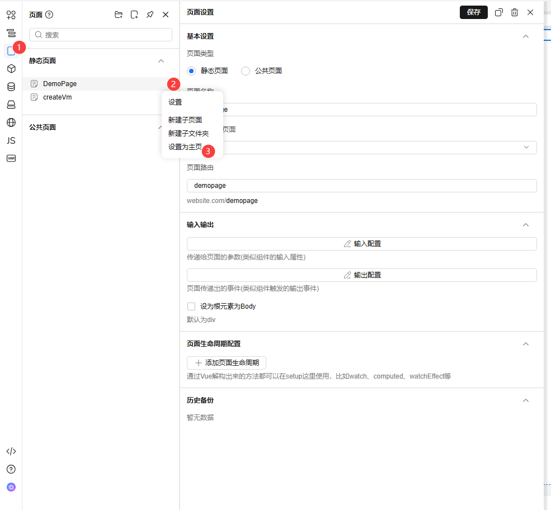
Task: Launch the AI assistant icon
Action: point(11,487)
